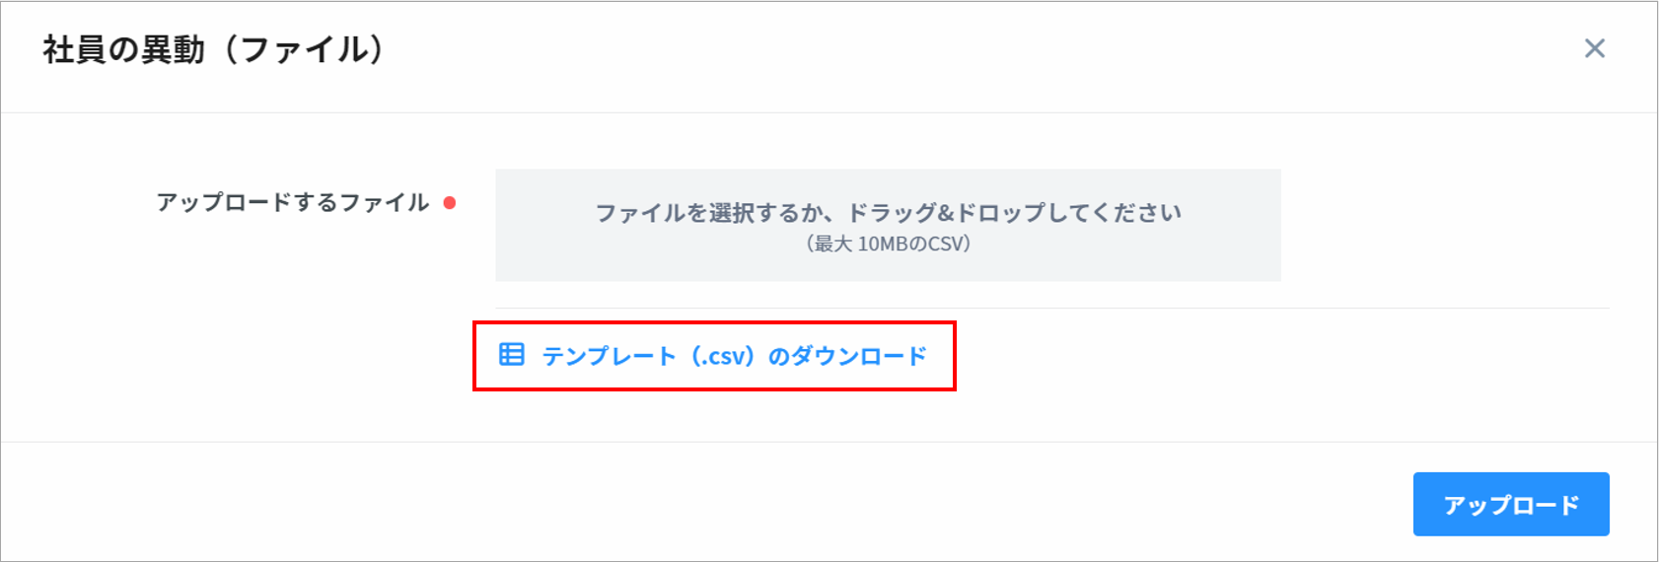Click the table icon beside テンプレート
Viewport: 1659px width, 562px height.
[x=512, y=355]
